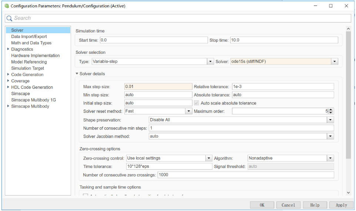
Task: Toggle Auto scale absolute tolerance checkbox
Action: click(x=197, y=103)
